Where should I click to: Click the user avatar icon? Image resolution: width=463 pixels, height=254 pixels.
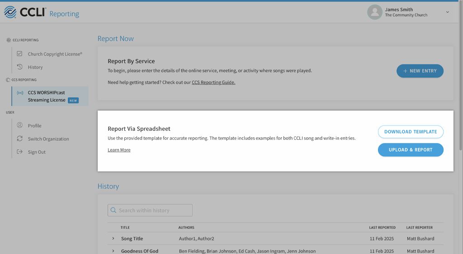pos(374,12)
